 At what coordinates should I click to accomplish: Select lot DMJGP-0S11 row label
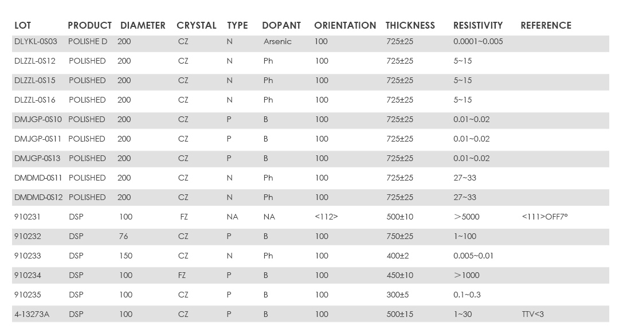[39, 139]
